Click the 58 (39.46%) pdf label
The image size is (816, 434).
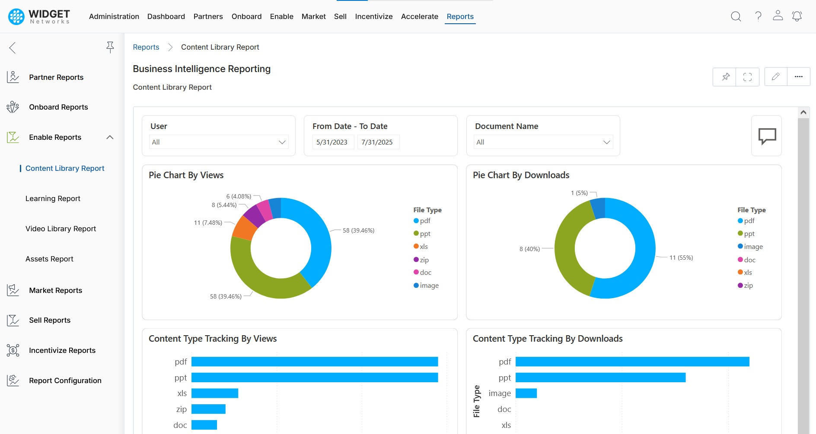[x=359, y=230]
